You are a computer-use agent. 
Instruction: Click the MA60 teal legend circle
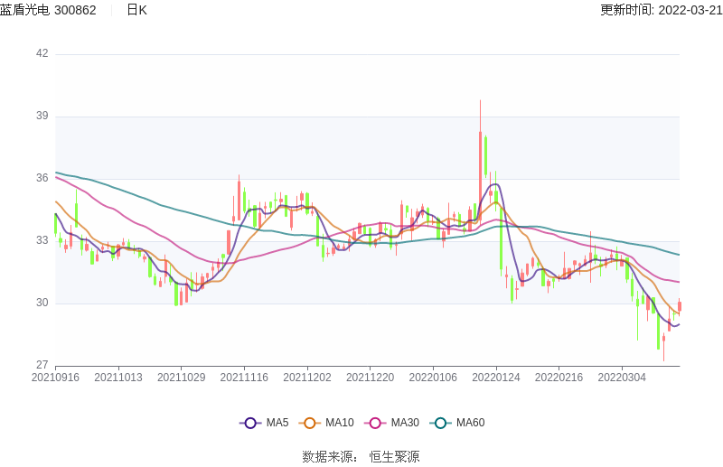[441, 423]
